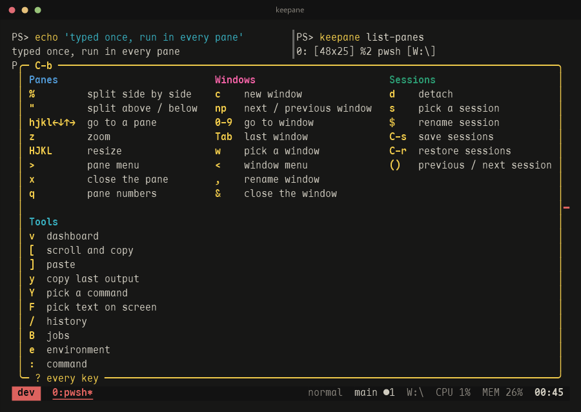Viewport: 581px width, 412px height.
Task: Click the 'keepane list-panes' command text
Action: [x=372, y=37]
